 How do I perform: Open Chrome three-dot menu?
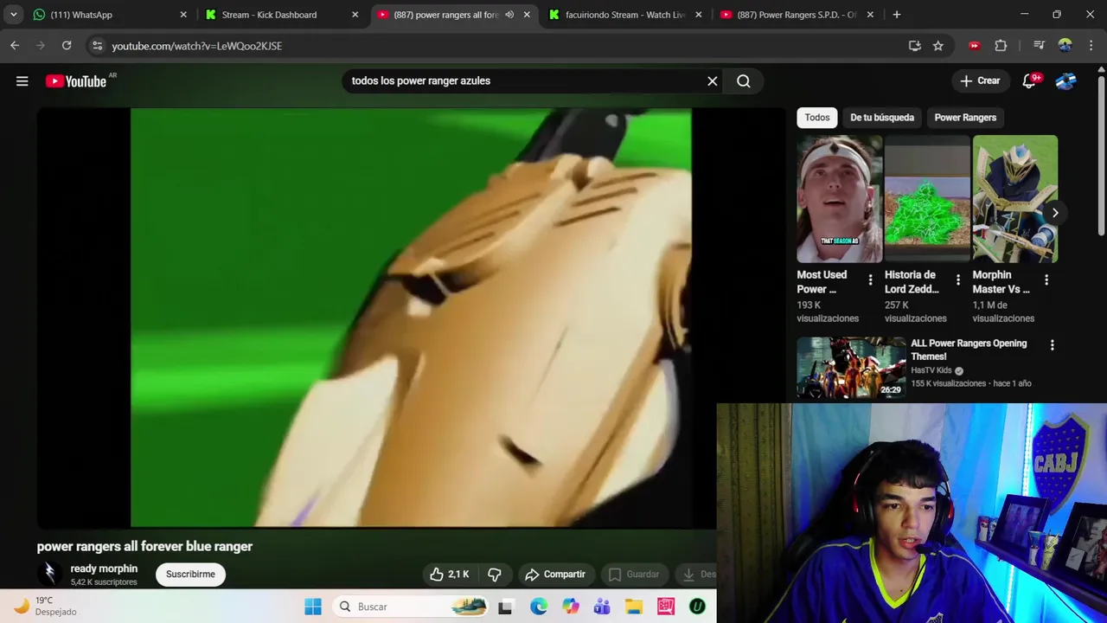coord(1090,46)
